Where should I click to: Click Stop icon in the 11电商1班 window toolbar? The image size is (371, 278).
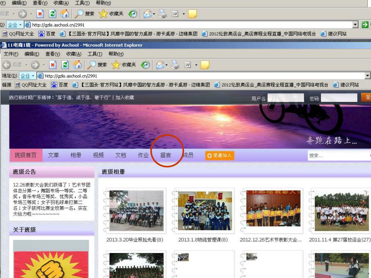pyautogui.click(x=53, y=65)
